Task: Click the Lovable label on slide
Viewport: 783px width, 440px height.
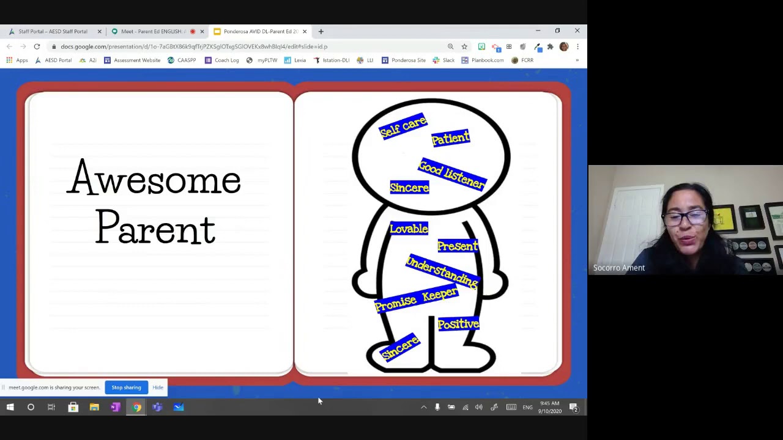Action: pyautogui.click(x=409, y=229)
